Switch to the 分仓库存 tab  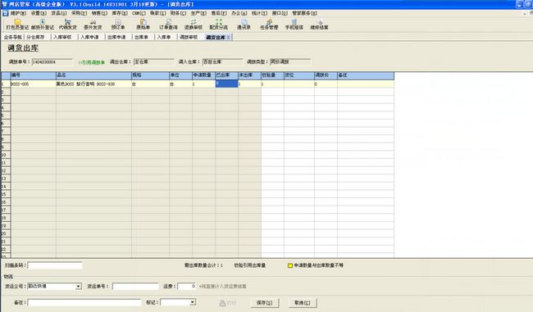35,37
